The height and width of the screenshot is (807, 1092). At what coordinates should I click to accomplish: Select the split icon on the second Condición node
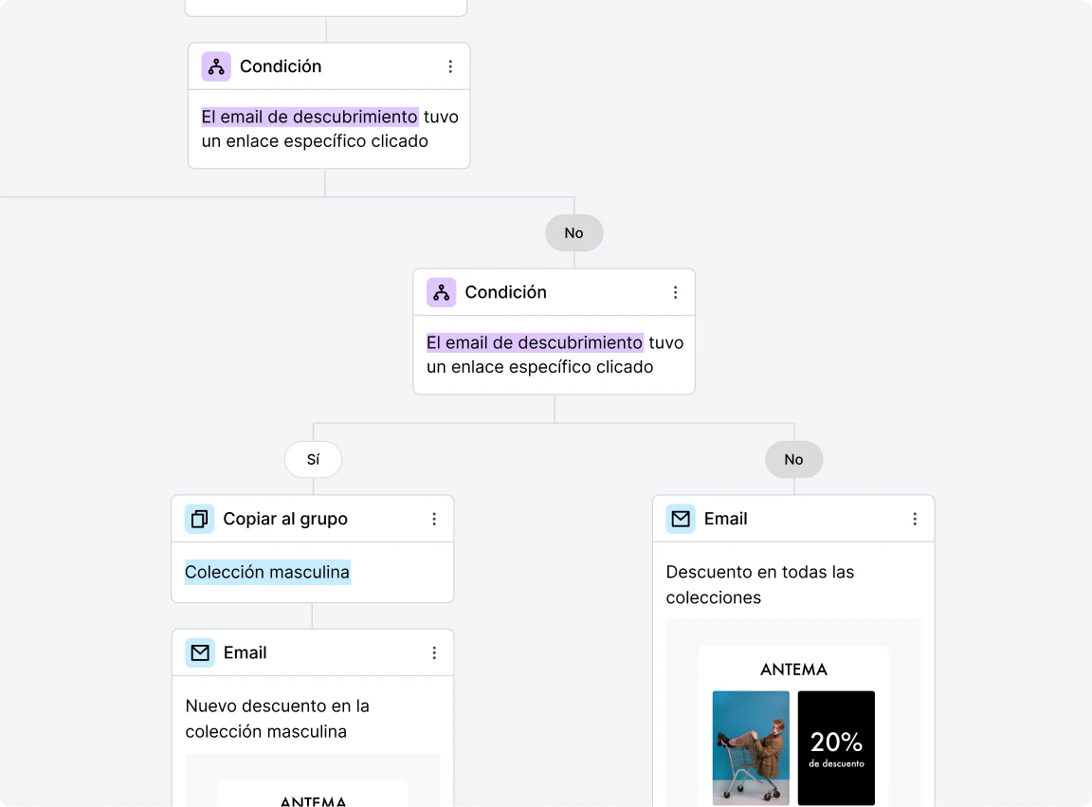click(x=441, y=292)
